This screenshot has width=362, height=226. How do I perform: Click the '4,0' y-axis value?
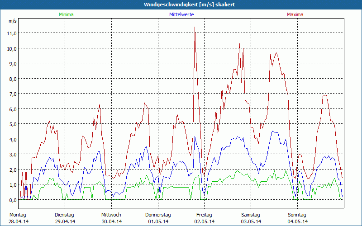(x=13, y=140)
